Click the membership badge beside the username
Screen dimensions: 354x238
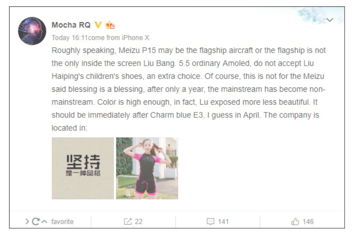[x=110, y=25]
